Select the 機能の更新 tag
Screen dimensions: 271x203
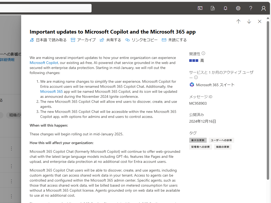223,147
